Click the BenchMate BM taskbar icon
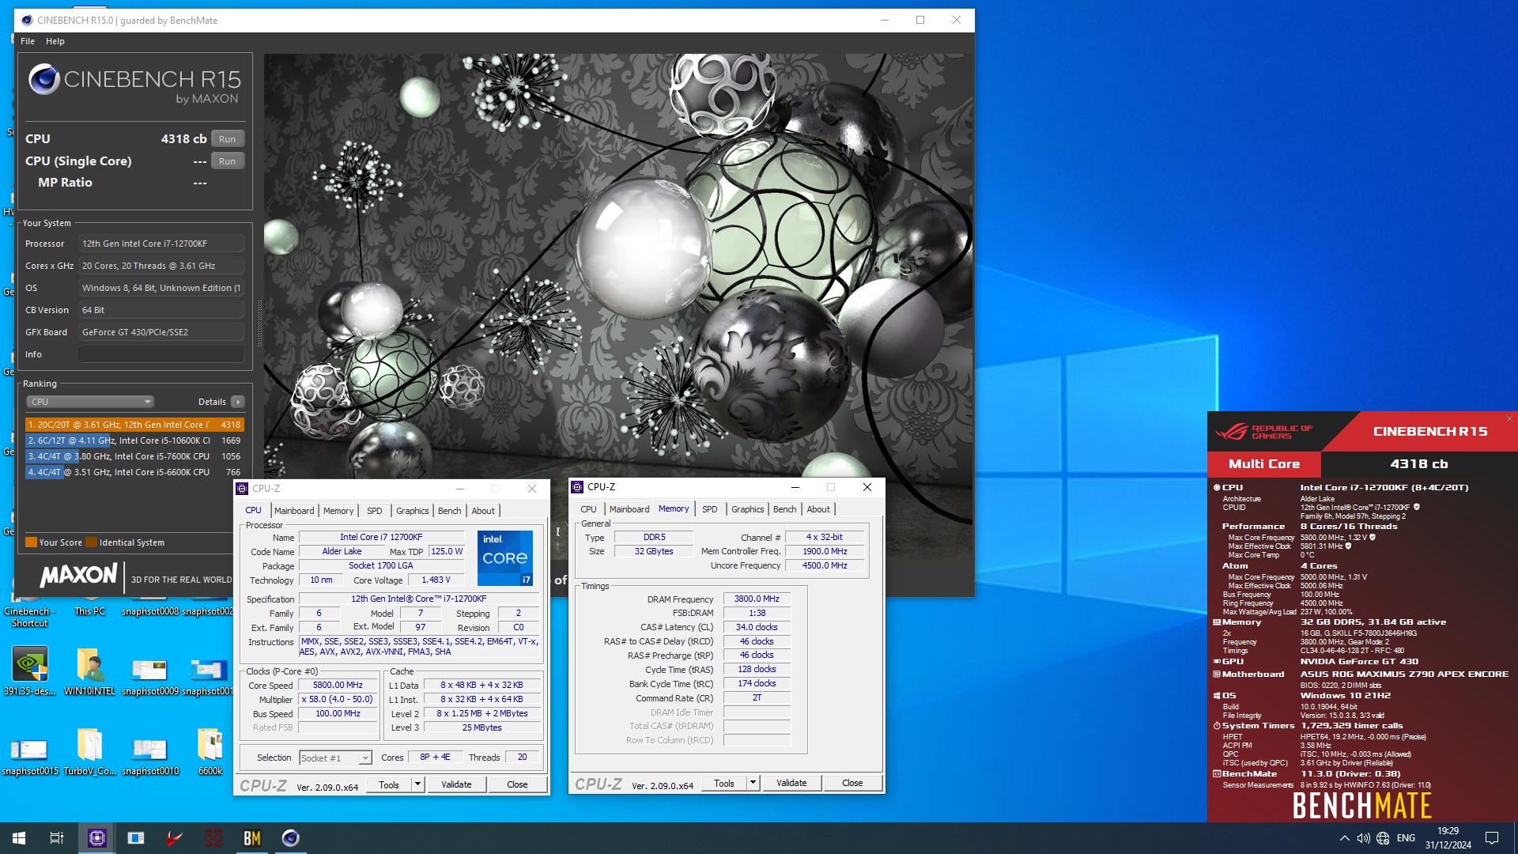This screenshot has width=1518, height=854. (x=251, y=838)
